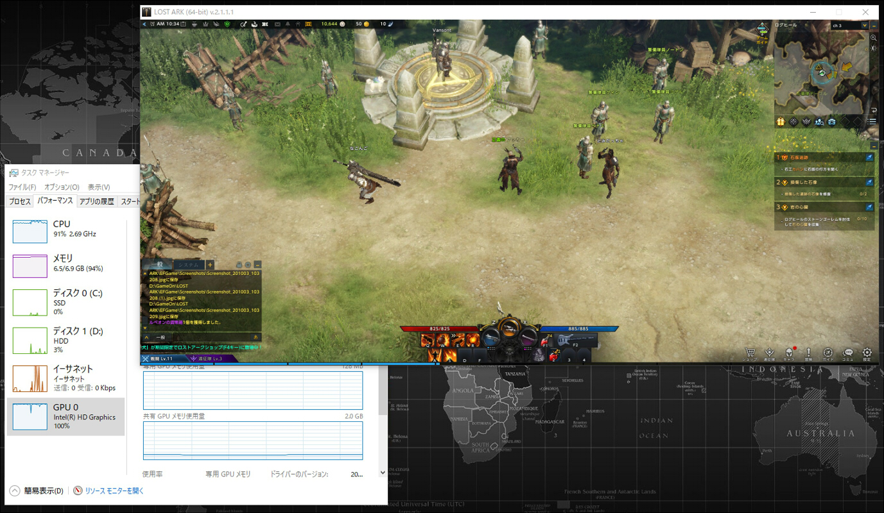This screenshot has height=513, width=884.
Task: Click the experience progress bar below Combat Lv.11
Action: [x=291, y=364]
